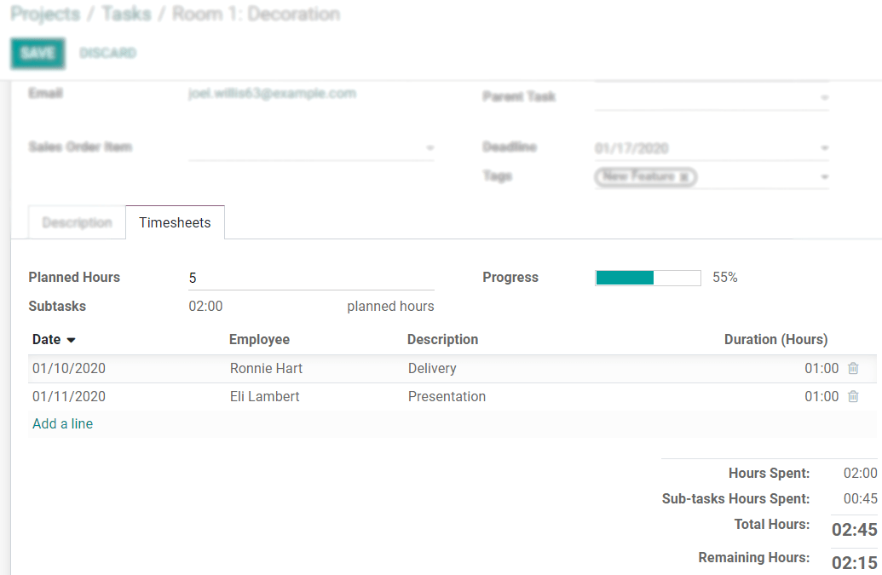Open the Parent Task dropdown

(x=824, y=98)
